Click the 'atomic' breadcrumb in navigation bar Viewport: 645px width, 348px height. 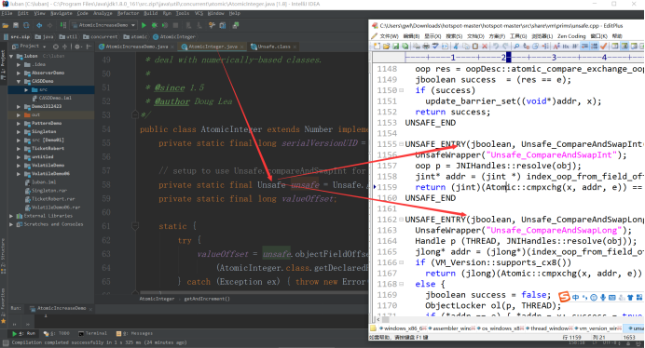click(135, 36)
